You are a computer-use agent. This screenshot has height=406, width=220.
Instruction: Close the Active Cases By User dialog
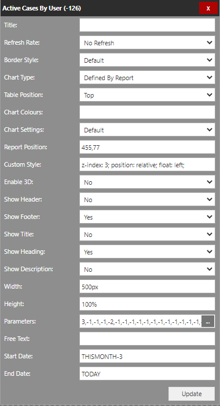tap(208, 8)
